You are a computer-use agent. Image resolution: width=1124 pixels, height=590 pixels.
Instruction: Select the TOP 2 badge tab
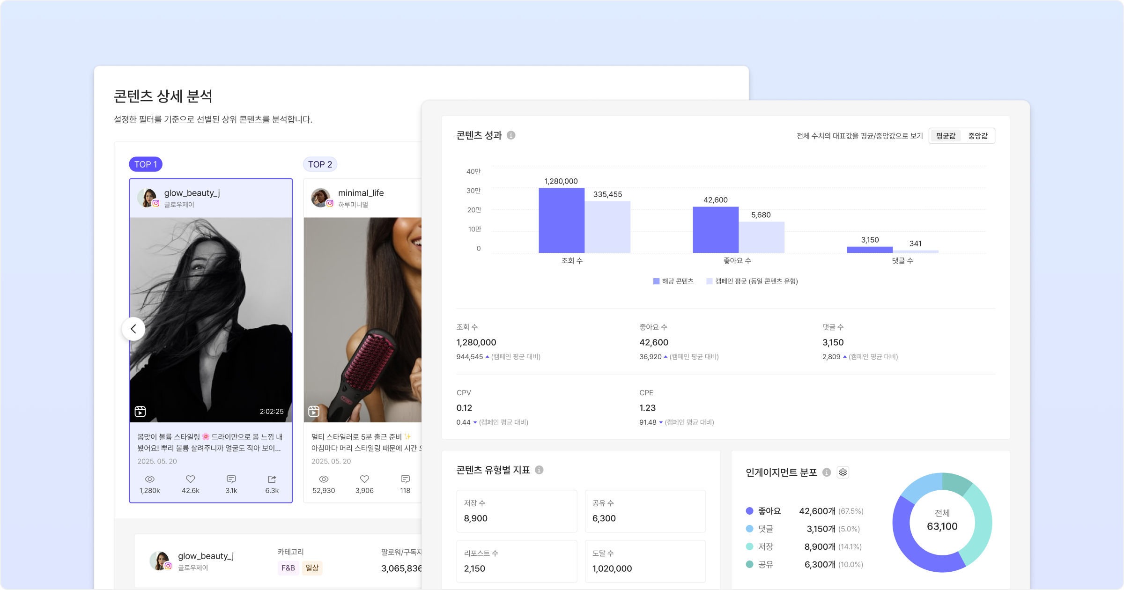(x=320, y=164)
